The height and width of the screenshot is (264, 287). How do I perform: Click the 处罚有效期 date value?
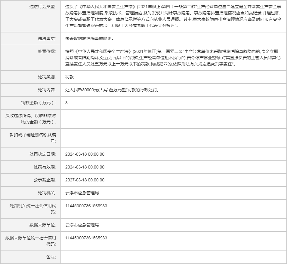coord(85,167)
